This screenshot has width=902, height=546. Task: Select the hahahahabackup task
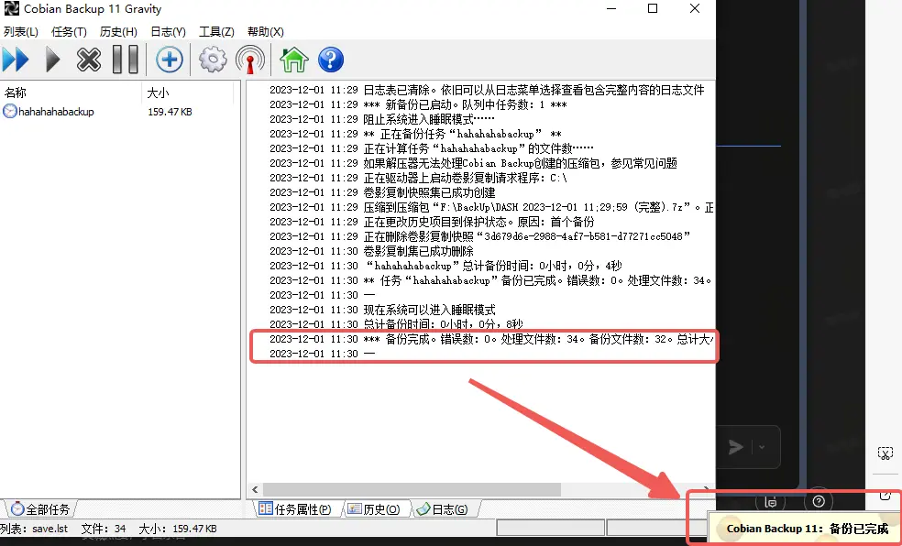[49, 112]
